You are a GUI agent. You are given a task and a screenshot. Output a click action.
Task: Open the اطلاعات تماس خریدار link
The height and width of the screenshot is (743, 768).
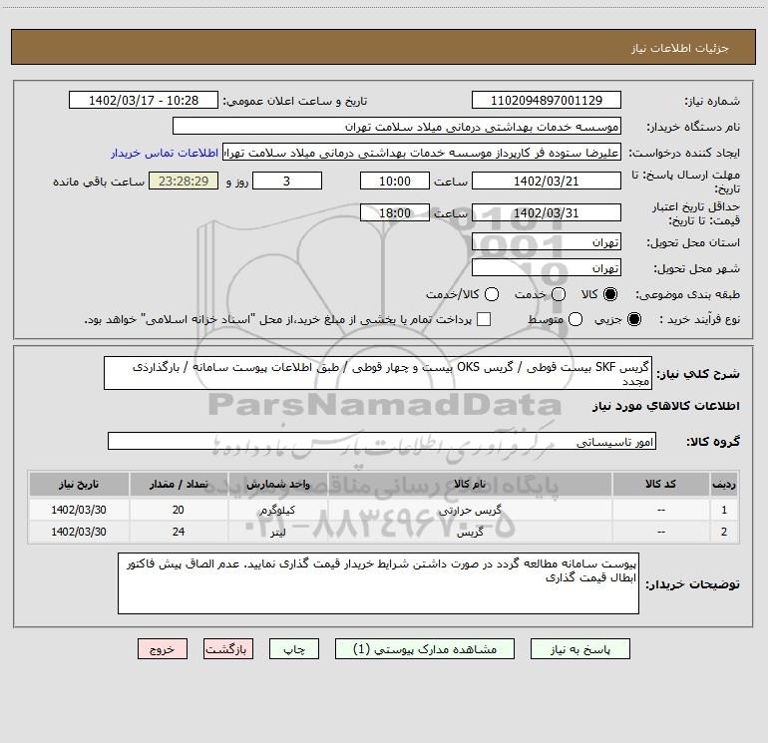pos(165,153)
